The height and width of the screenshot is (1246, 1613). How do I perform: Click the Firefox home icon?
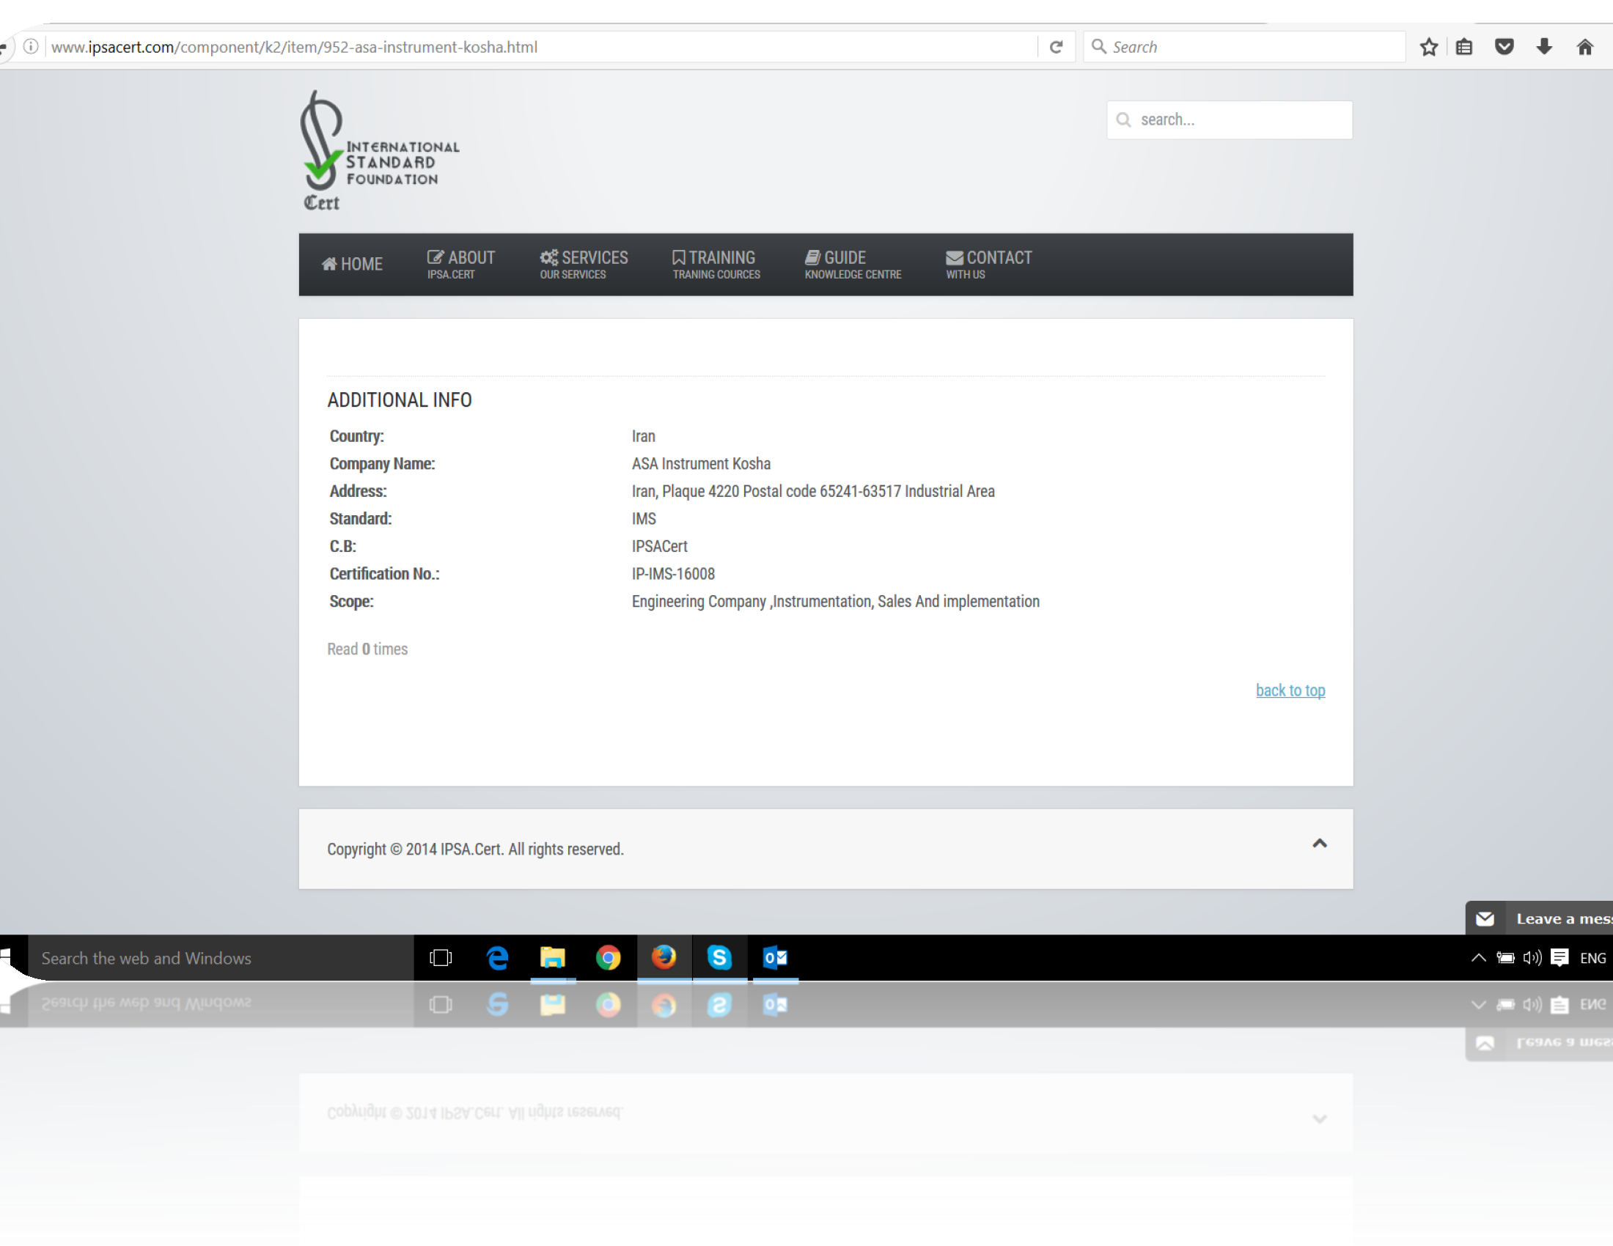click(x=1584, y=47)
